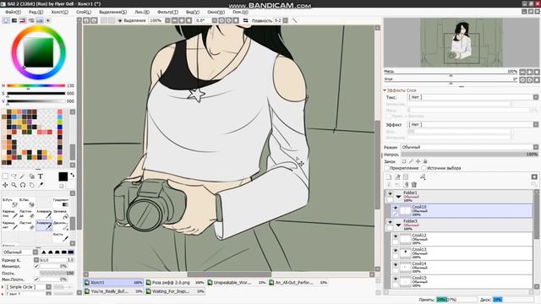Viewport: 541px width, 304px height.
Task: Click the layer mask icon in the layers panel
Action: coord(534,176)
